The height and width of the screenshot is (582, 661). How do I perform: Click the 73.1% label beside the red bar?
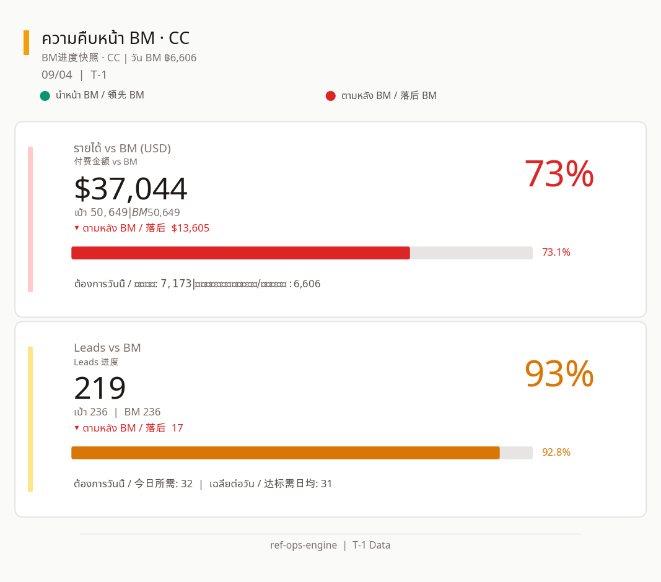[x=556, y=252]
